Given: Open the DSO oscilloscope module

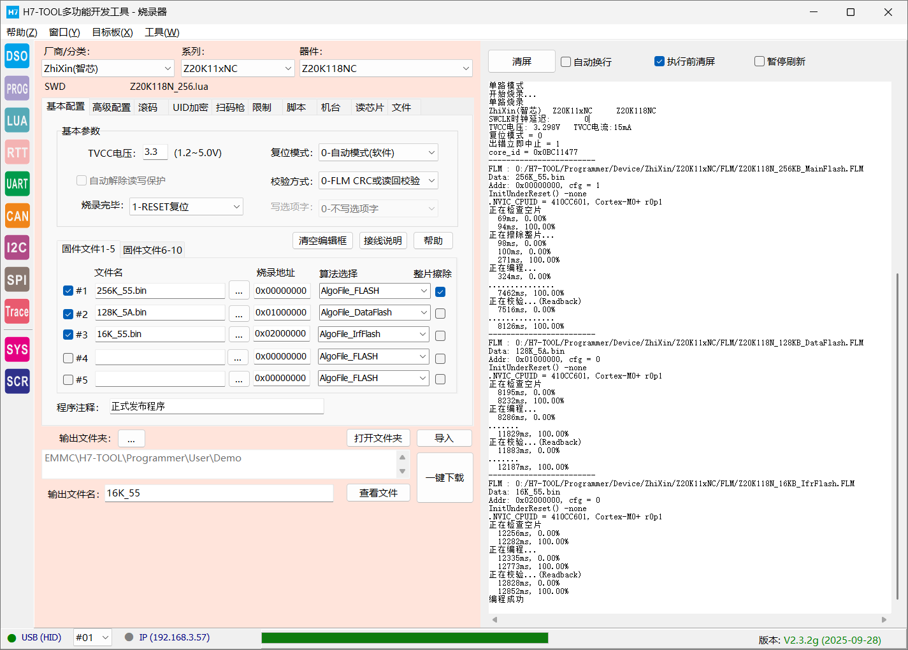Looking at the screenshot, I should (17, 56).
